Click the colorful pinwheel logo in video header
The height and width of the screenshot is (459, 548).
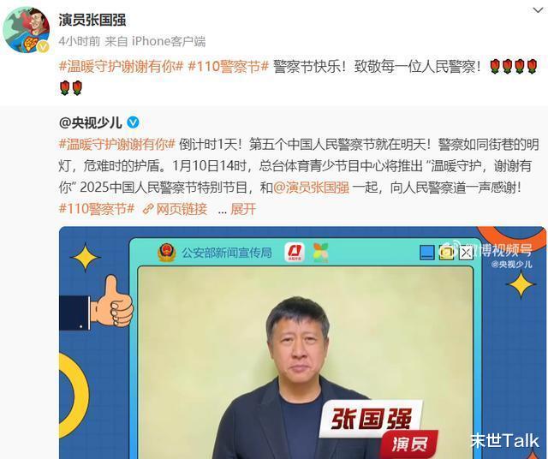pos(321,253)
